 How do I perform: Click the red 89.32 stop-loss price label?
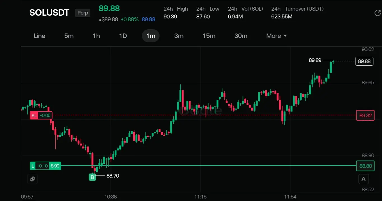point(365,115)
